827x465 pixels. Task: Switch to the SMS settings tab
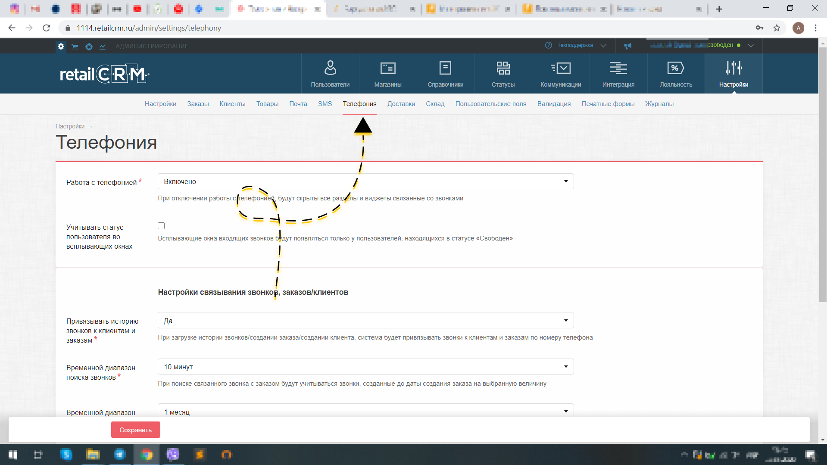[325, 104]
